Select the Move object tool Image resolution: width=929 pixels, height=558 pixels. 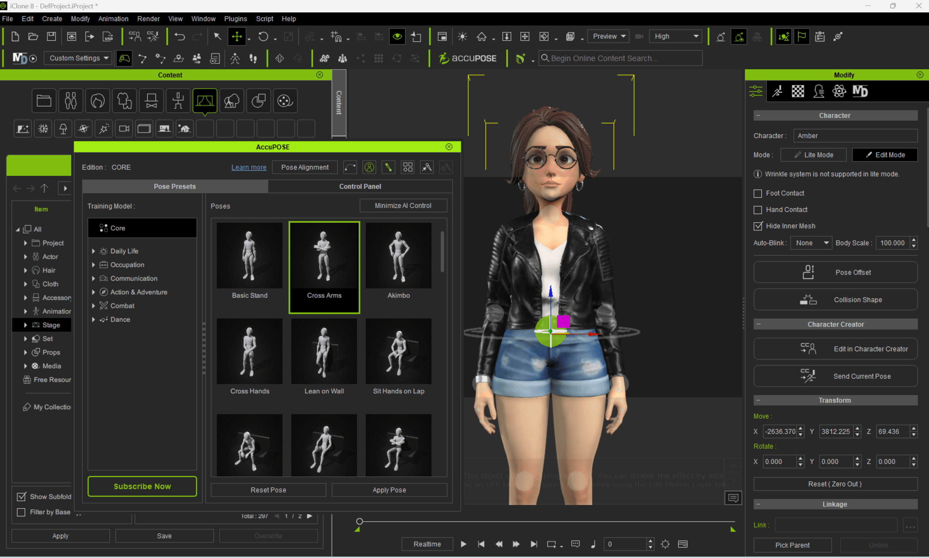coord(237,36)
